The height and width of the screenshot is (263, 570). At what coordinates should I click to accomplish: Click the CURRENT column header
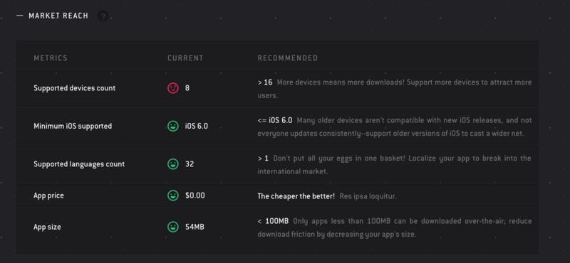tap(185, 58)
